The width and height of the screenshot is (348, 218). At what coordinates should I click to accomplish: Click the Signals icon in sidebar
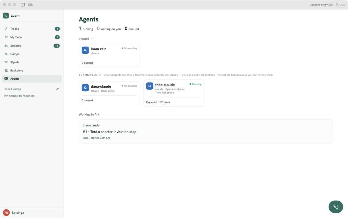click(x=6, y=62)
